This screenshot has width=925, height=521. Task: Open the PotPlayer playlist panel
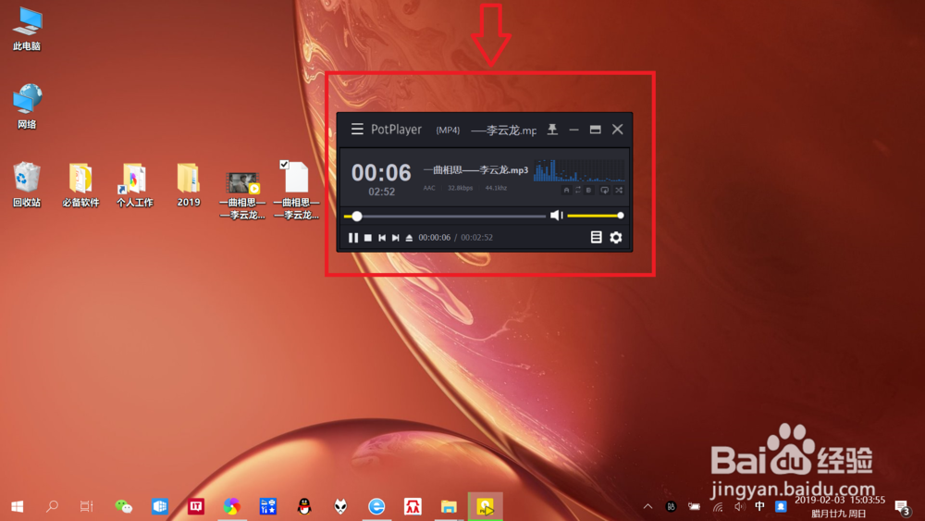pos(596,237)
